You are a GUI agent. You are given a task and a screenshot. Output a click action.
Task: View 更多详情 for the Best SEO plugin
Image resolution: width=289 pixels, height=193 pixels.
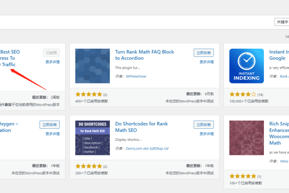[x=53, y=62]
